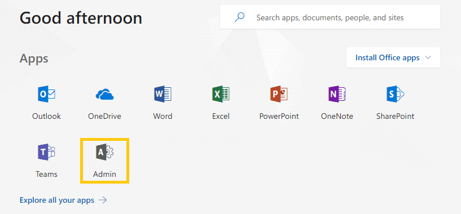The height and width of the screenshot is (214, 461).
Task: Expand the Install Office apps dropdown
Action: (x=393, y=57)
